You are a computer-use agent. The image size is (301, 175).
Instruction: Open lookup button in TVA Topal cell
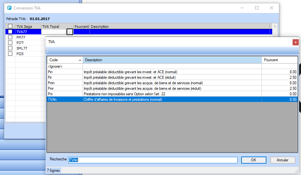70,32
